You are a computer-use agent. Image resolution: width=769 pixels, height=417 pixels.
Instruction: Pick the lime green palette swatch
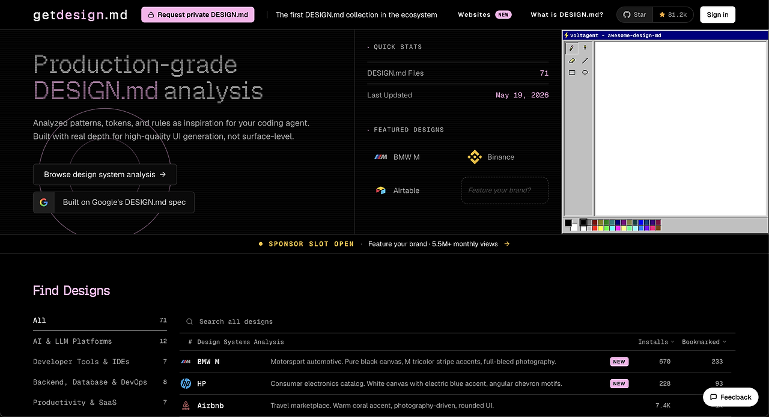[606, 228]
